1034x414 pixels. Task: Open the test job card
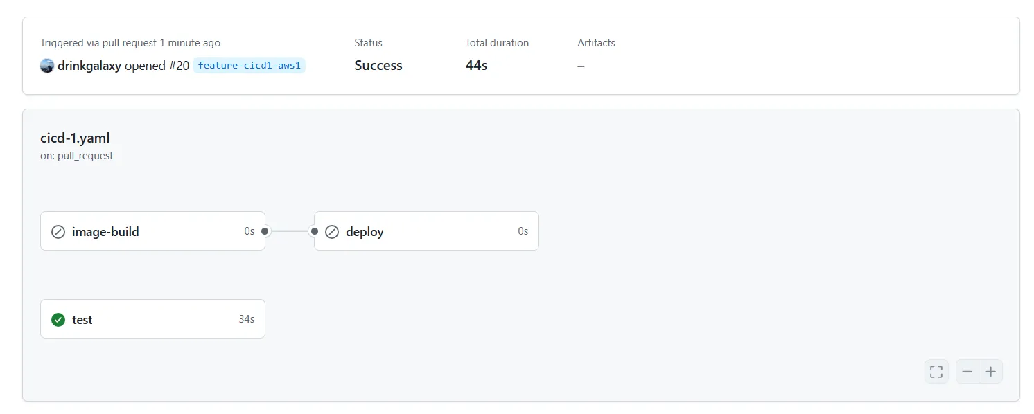point(152,318)
